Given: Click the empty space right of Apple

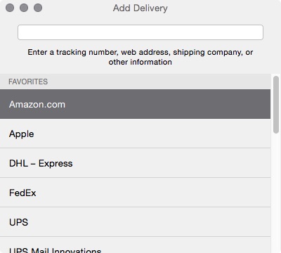Looking at the screenshot, I should tap(152, 134).
